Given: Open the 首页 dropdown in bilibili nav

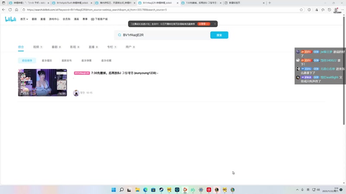Looking at the screenshot, I should point(24,19).
